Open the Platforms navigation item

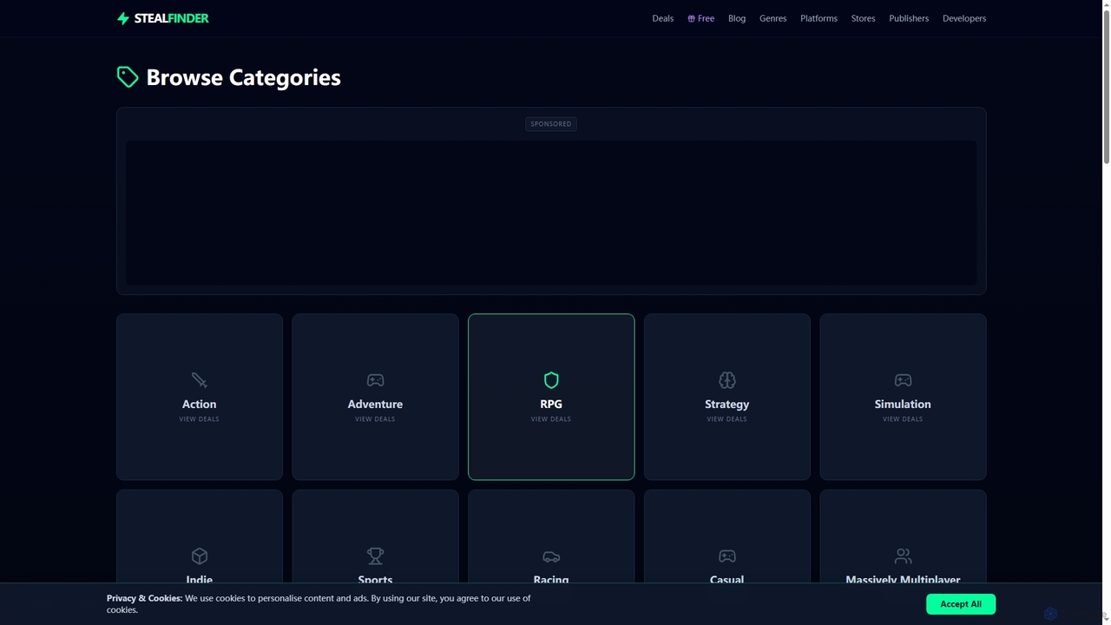coord(818,18)
